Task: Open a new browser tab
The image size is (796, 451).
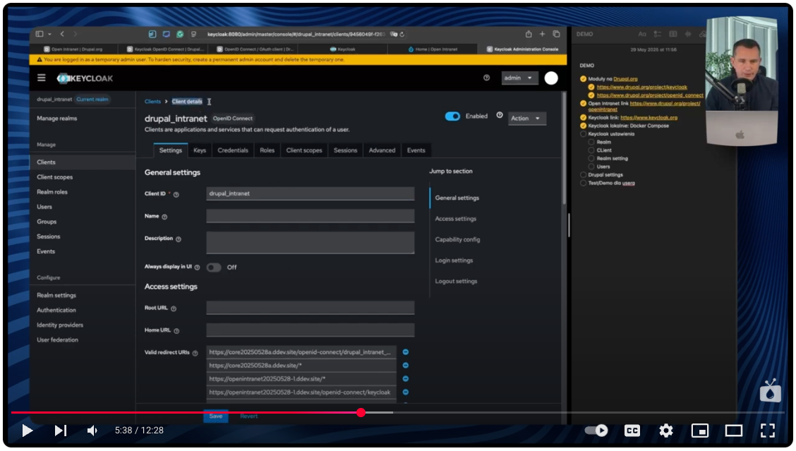Action: (542, 34)
